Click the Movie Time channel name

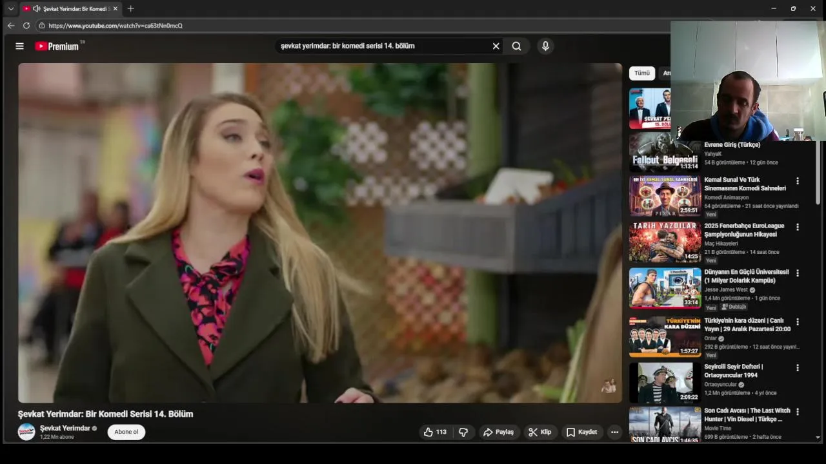(x=718, y=428)
